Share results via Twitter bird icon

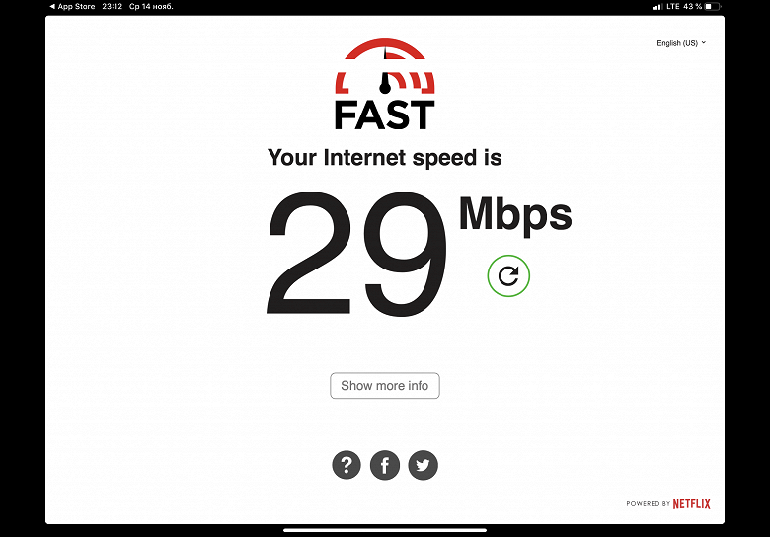coord(423,465)
